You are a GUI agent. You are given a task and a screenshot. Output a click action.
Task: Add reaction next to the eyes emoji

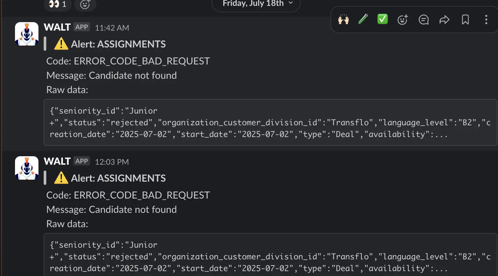[85, 4]
